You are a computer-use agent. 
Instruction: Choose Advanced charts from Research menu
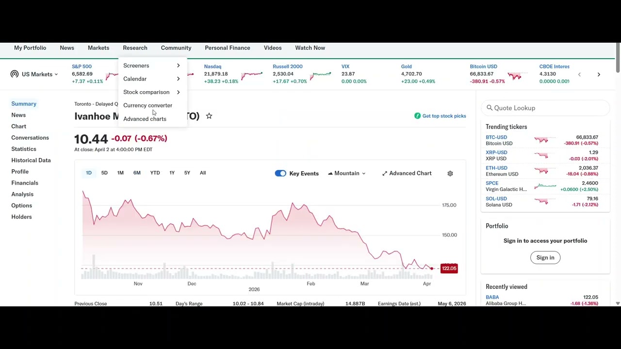tap(145, 119)
